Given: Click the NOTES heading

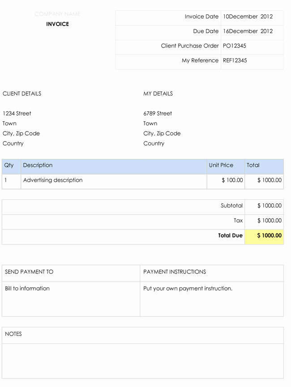Looking at the screenshot, I should [13, 334].
